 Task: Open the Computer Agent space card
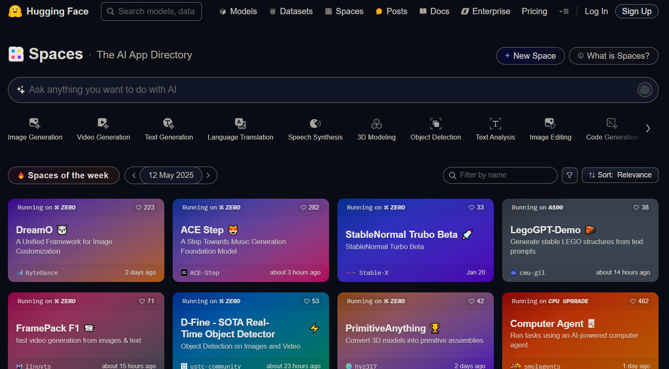[580, 331]
